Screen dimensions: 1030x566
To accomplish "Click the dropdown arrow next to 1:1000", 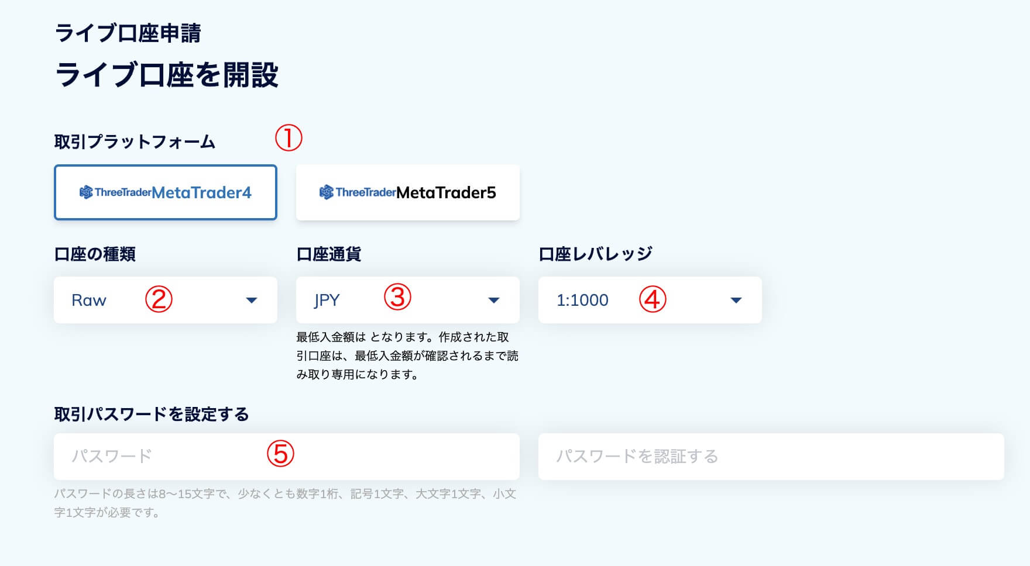I will (736, 300).
